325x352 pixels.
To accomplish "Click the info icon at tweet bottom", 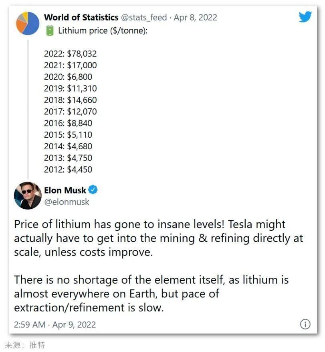I will [x=305, y=324].
